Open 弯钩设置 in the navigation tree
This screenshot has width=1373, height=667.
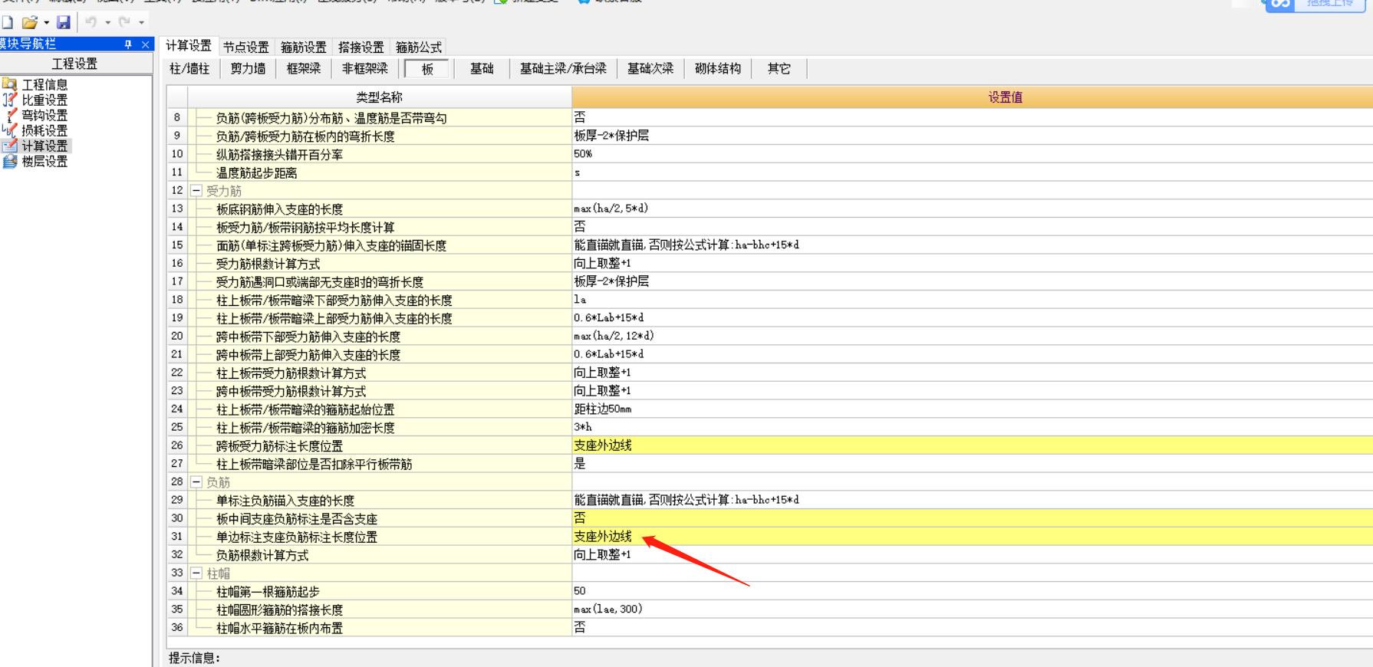(x=44, y=115)
